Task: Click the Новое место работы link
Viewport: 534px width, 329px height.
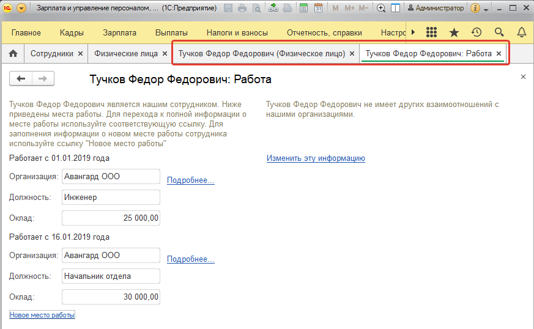Action: [42, 315]
